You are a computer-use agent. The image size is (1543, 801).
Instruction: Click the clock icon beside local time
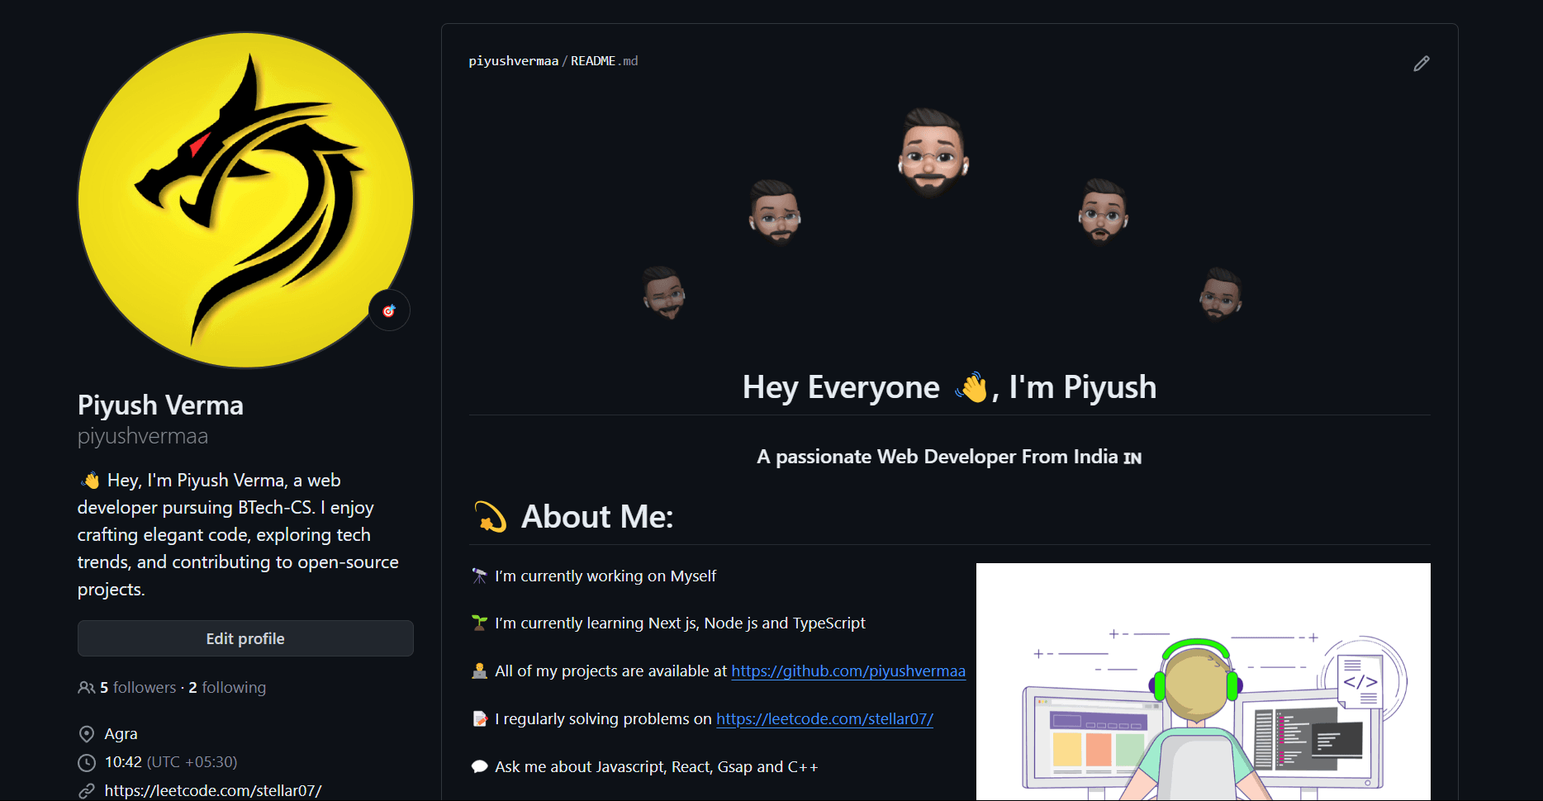pyautogui.click(x=87, y=762)
